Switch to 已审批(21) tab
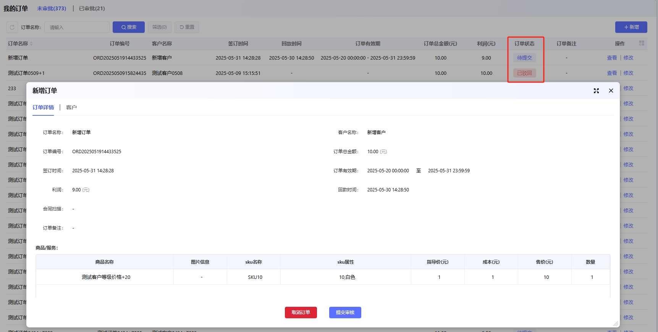The image size is (658, 332). pyautogui.click(x=92, y=8)
